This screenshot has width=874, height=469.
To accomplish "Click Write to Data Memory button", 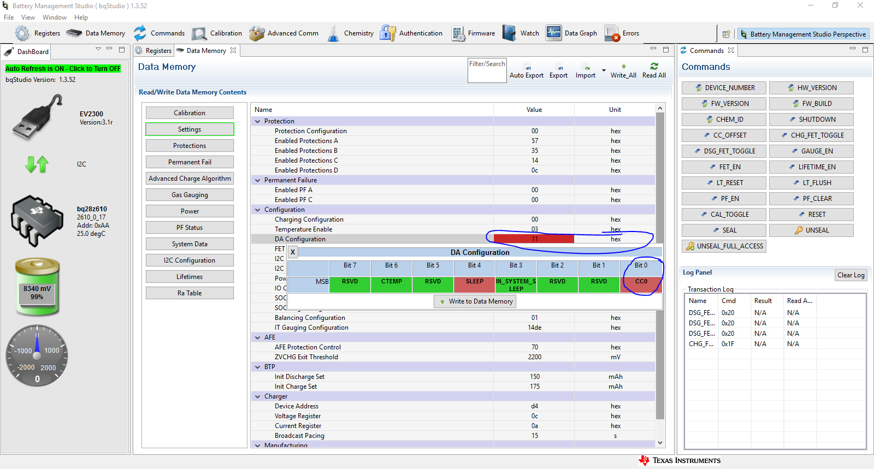I will (x=475, y=301).
